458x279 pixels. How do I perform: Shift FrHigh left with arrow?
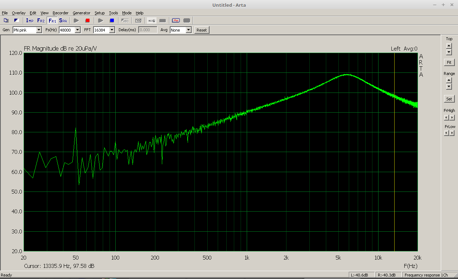pos(446,117)
